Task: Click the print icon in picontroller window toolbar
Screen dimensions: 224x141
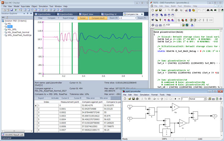Action: (137, 99)
